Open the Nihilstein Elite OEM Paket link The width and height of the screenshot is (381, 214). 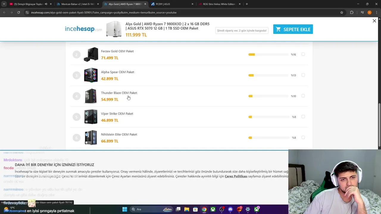click(119, 134)
